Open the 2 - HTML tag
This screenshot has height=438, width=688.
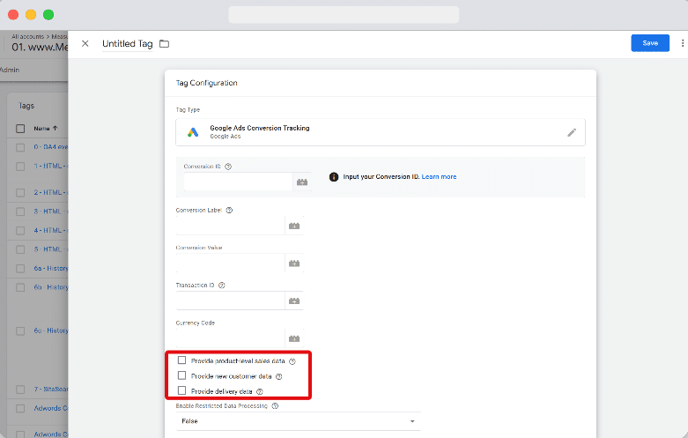pos(51,193)
